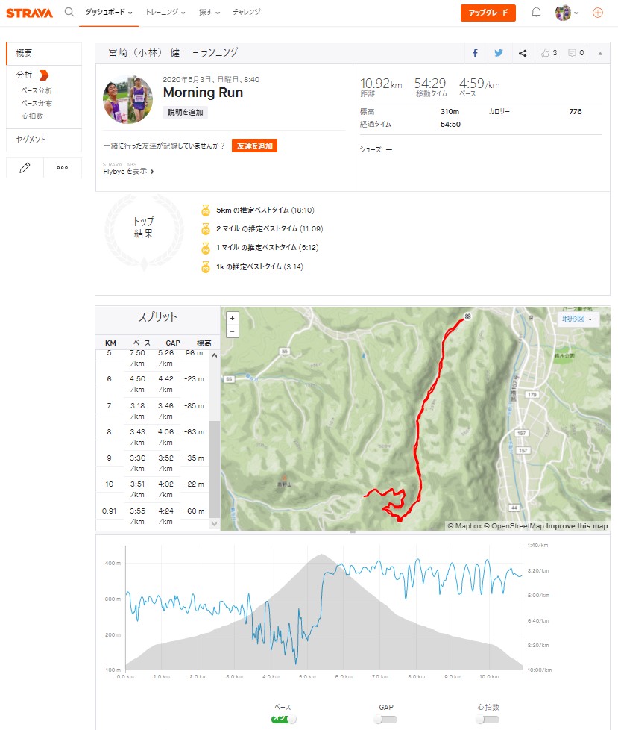Expand the トレーニング menu
The image size is (618, 730).
coord(165,13)
